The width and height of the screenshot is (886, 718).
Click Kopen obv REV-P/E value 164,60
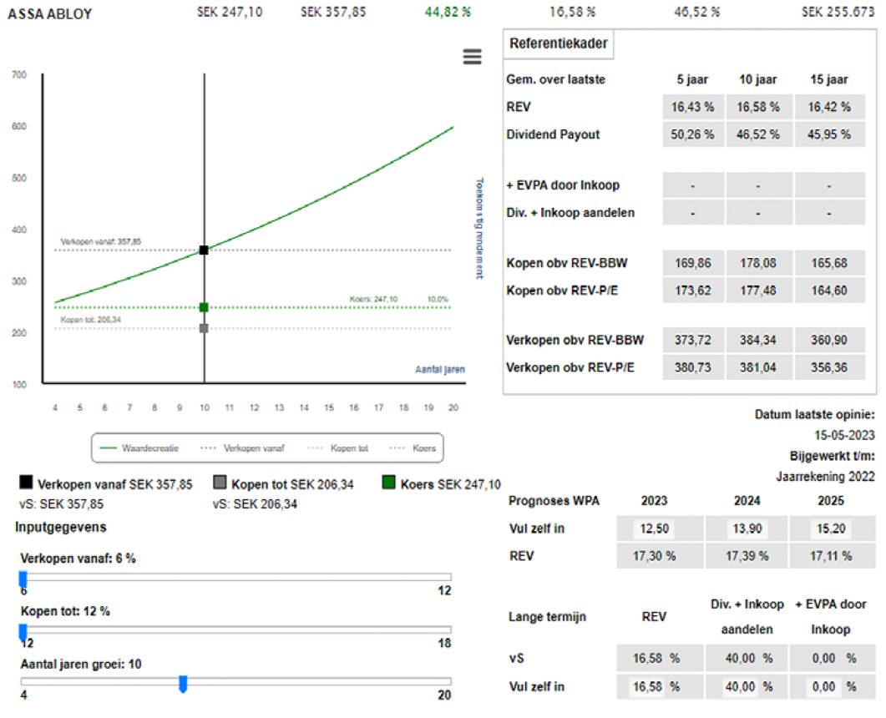point(829,291)
